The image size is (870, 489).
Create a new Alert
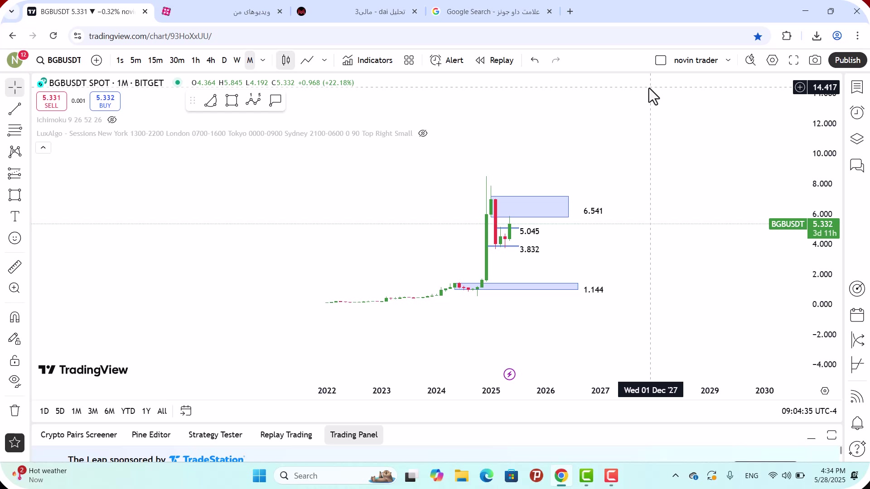pos(447,60)
